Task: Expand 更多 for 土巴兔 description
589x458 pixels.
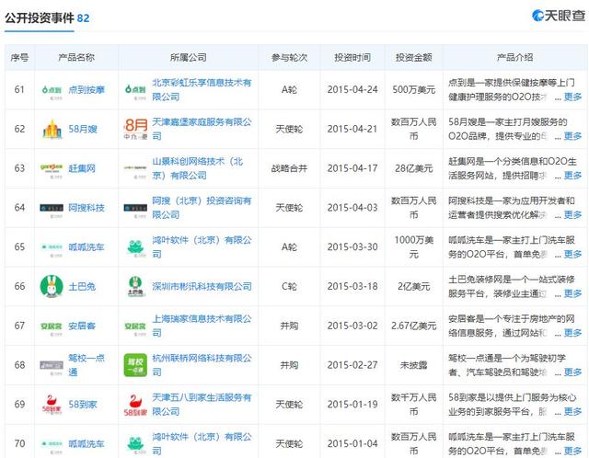Action: click(572, 293)
